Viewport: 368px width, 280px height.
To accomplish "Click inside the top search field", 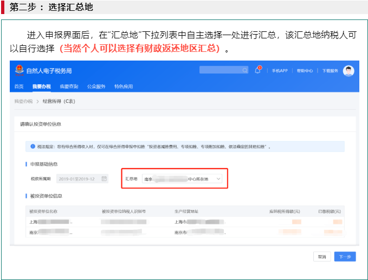I will (219, 70).
